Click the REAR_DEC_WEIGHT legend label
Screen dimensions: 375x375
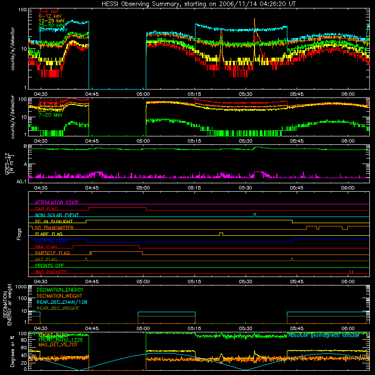pos(58,308)
